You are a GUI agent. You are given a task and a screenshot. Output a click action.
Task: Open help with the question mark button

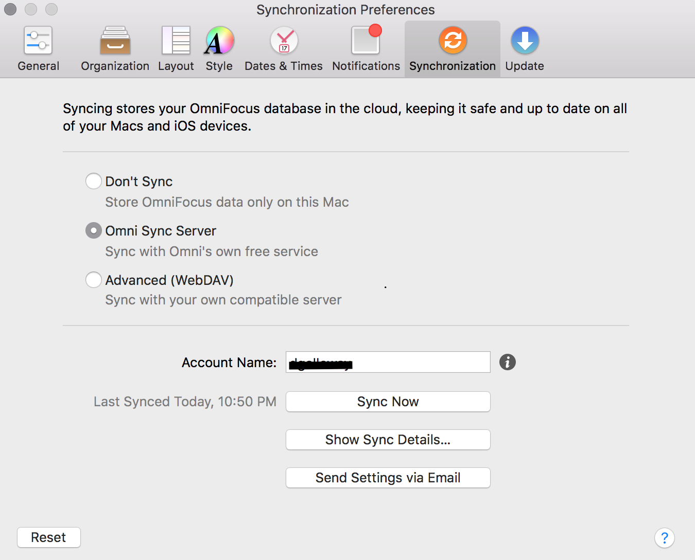665,538
